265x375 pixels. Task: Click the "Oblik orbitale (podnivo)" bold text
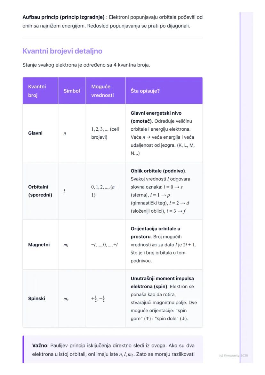pos(158,171)
